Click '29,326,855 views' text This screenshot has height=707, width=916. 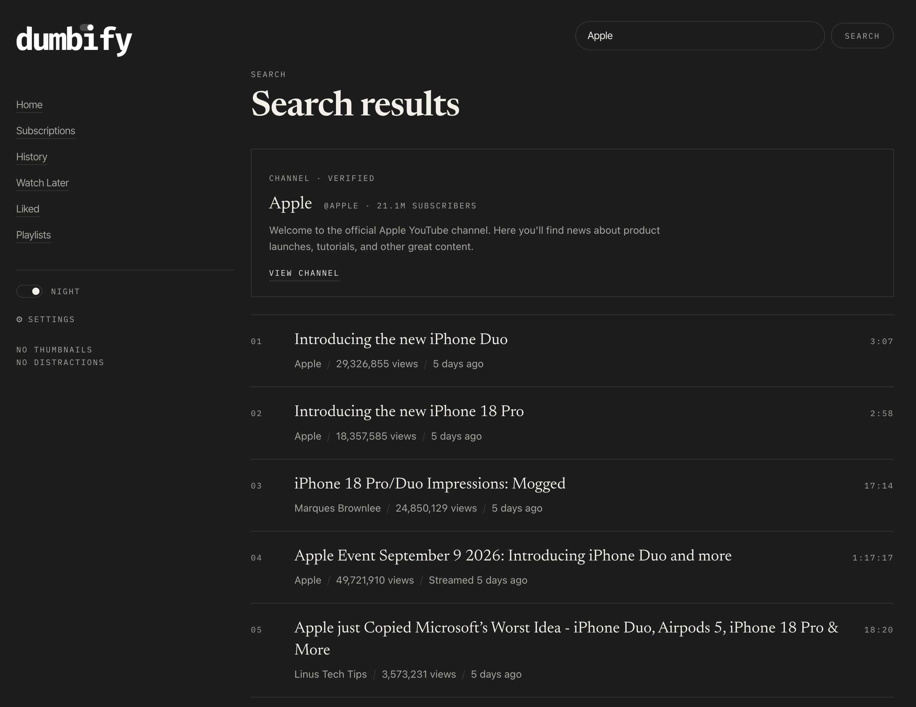377,364
